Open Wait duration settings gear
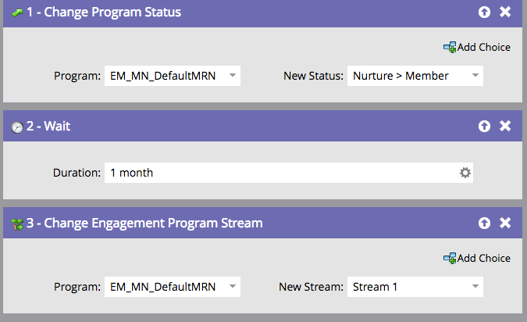527x322 pixels. pyautogui.click(x=465, y=173)
